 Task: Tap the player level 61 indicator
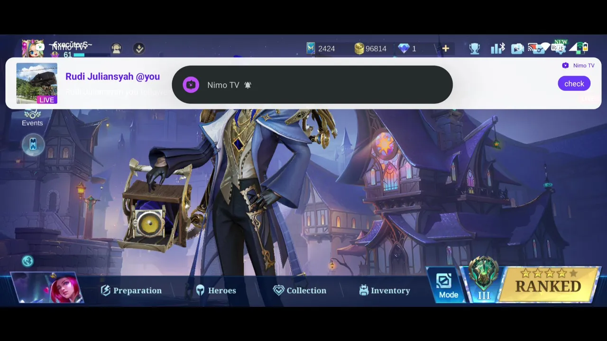67,55
